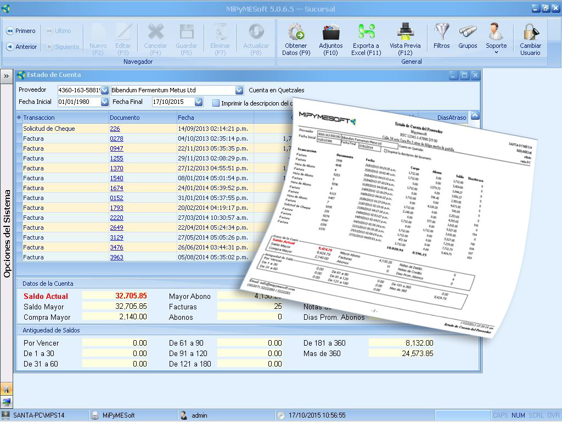Viewport: 562px width, 422px height.
Task: Click Nuevo (F2) toolbar icon
Action: point(98,32)
